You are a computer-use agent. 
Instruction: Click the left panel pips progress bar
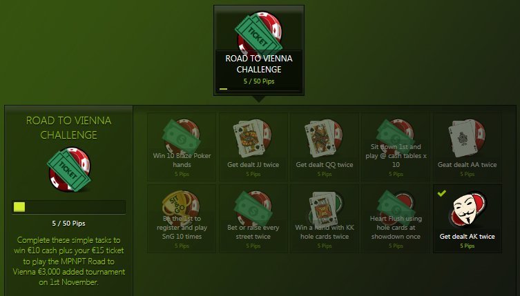tap(68, 207)
